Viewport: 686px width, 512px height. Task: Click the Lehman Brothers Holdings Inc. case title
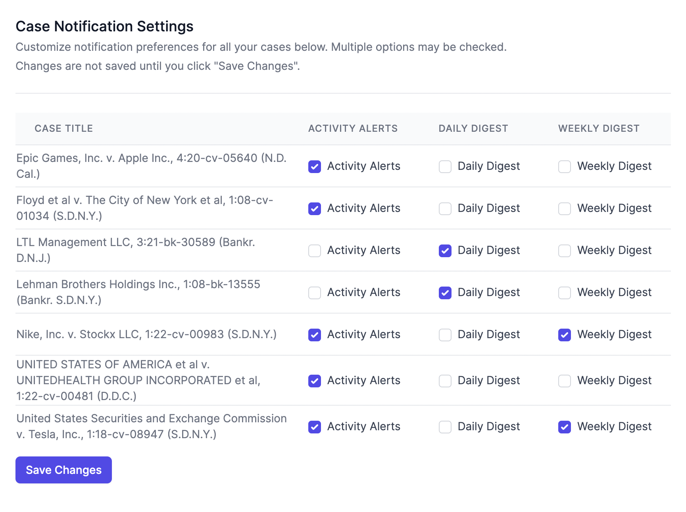(x=138, y=292)
